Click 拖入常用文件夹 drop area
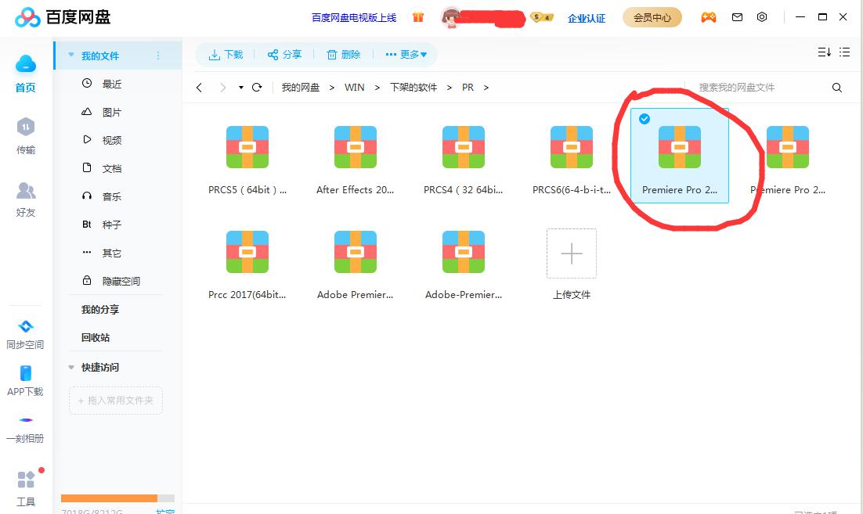The image size is (863, 514). pos(116,401)
